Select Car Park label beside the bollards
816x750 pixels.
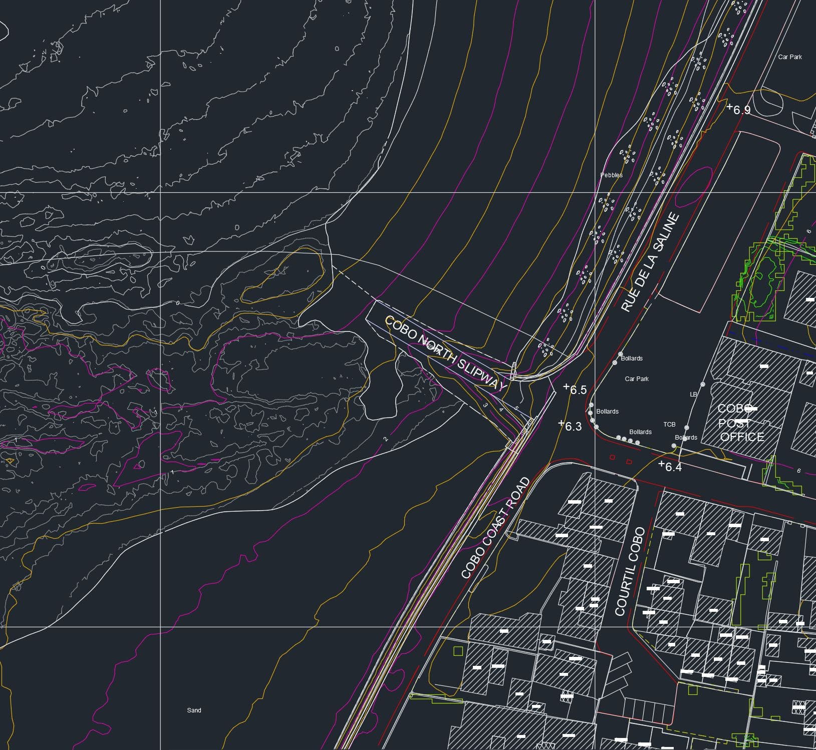tap(636, 379)
